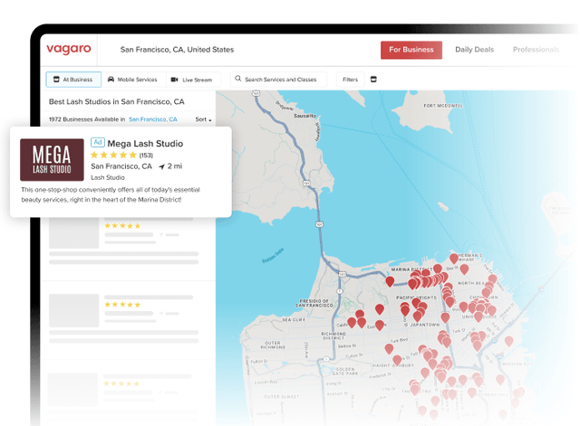580x426 pixels.
Task: Click the Sea Cliff map label
Action: [294, 319]
